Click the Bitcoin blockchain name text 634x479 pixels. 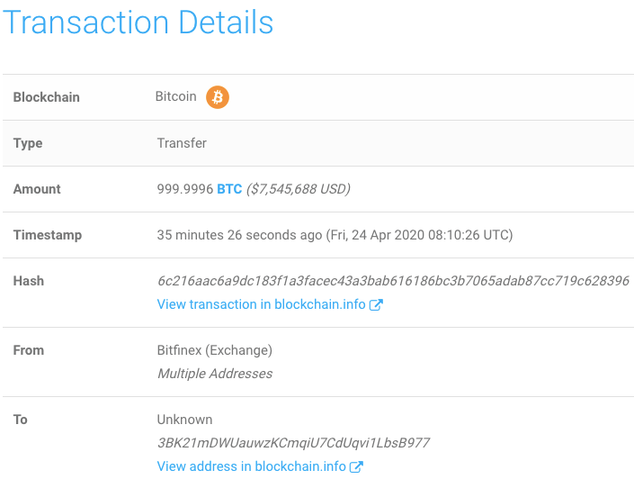point(176,96)
